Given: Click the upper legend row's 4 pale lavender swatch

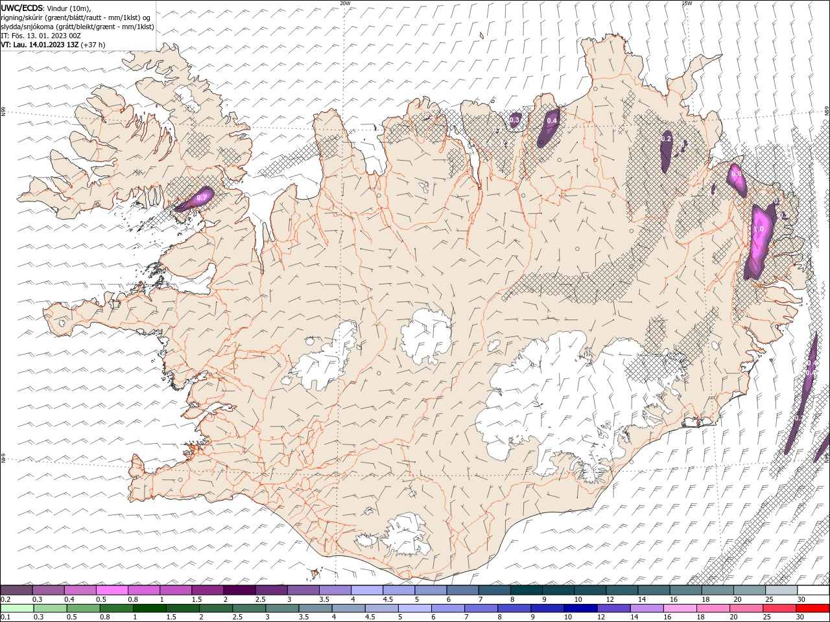Looking at the screenshot, I should (x=367, y=590).
